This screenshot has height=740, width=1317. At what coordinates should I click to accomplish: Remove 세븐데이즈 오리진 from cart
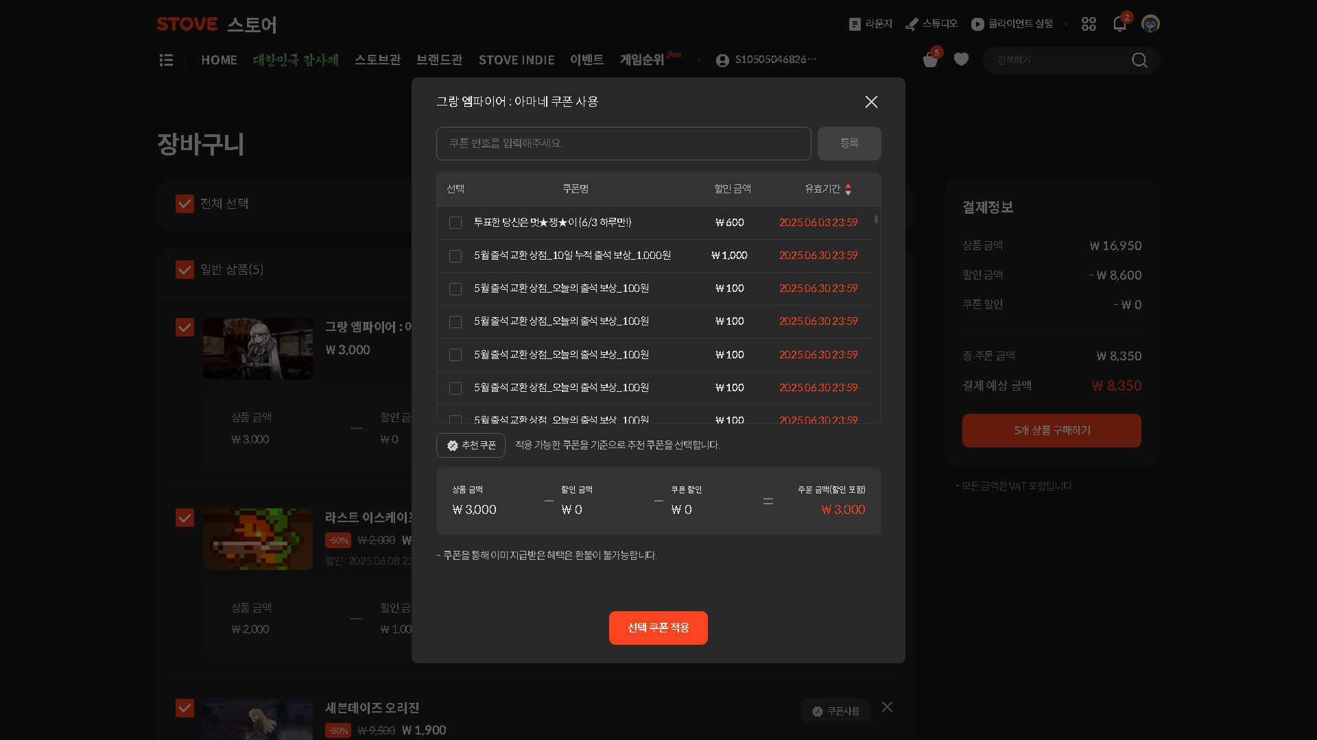tap(887, 706)
